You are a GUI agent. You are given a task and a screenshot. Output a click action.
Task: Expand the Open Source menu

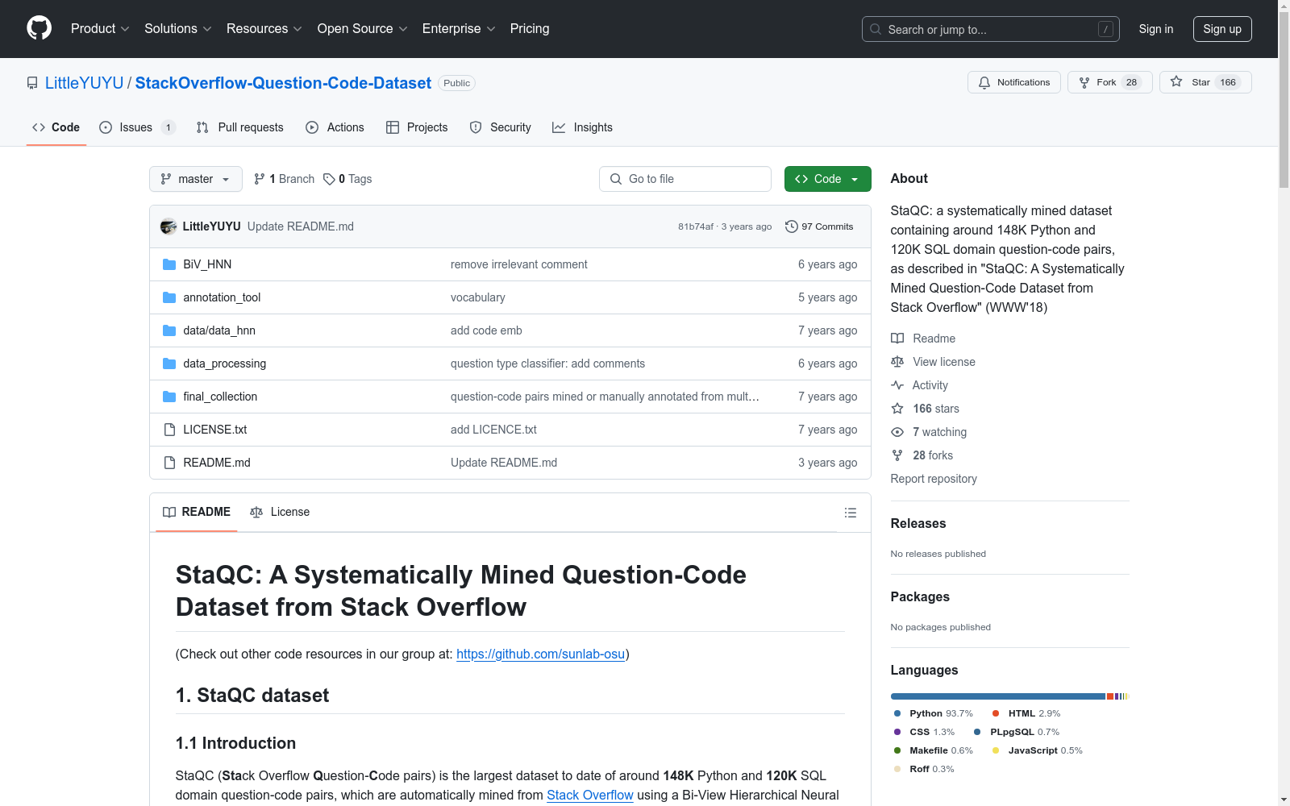[x=363, y=29]
